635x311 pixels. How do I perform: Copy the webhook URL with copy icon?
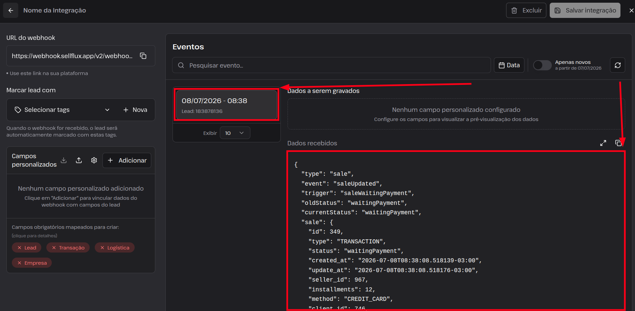coord(143,56)
